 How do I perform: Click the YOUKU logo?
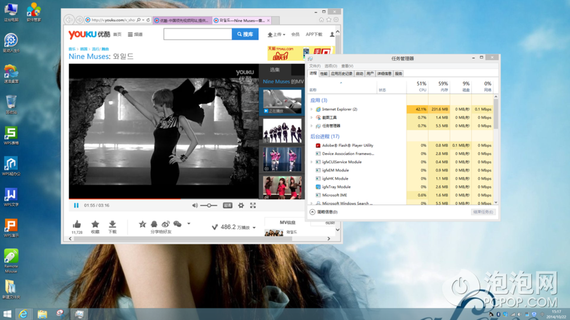[89, 34]
